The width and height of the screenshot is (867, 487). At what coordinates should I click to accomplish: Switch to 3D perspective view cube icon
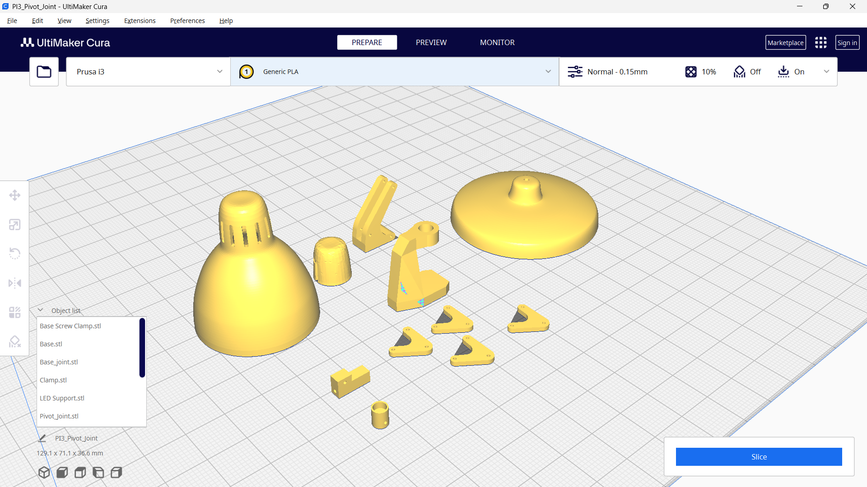(x=44, y=472)
